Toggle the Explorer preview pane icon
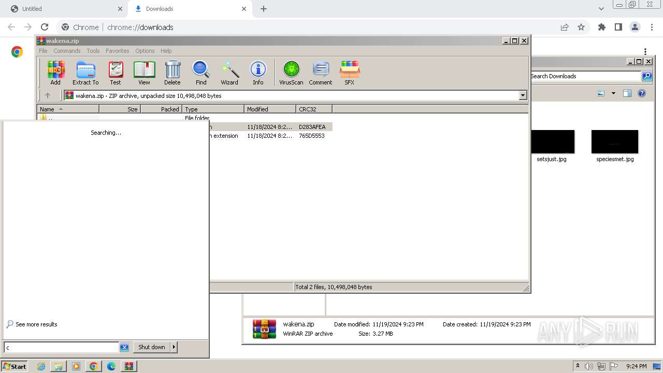 coord(627,93)
